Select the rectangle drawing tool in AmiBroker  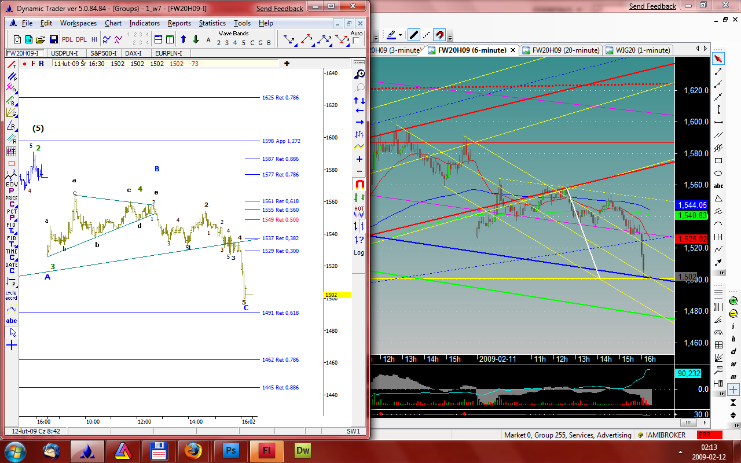pyautogui.click(x=718, y=161)
